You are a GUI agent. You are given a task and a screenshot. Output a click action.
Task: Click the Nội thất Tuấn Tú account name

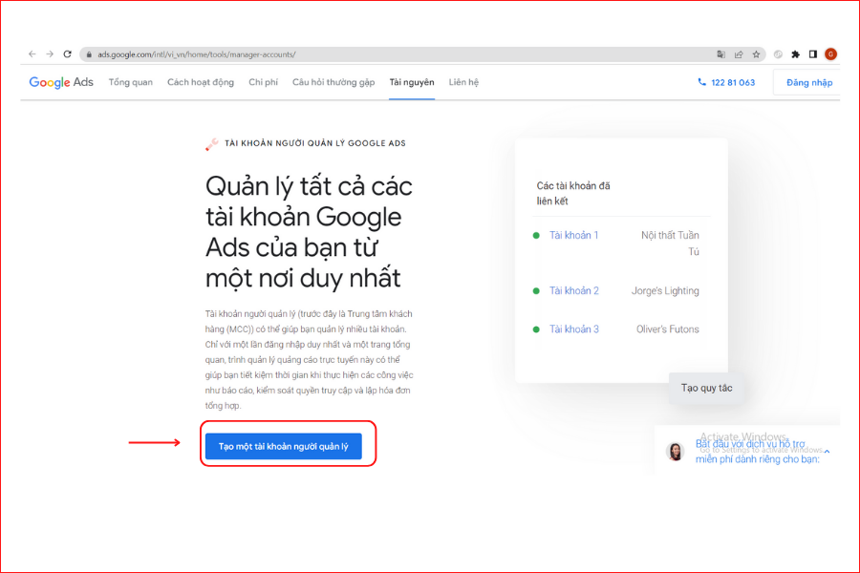tap(670, 244)
